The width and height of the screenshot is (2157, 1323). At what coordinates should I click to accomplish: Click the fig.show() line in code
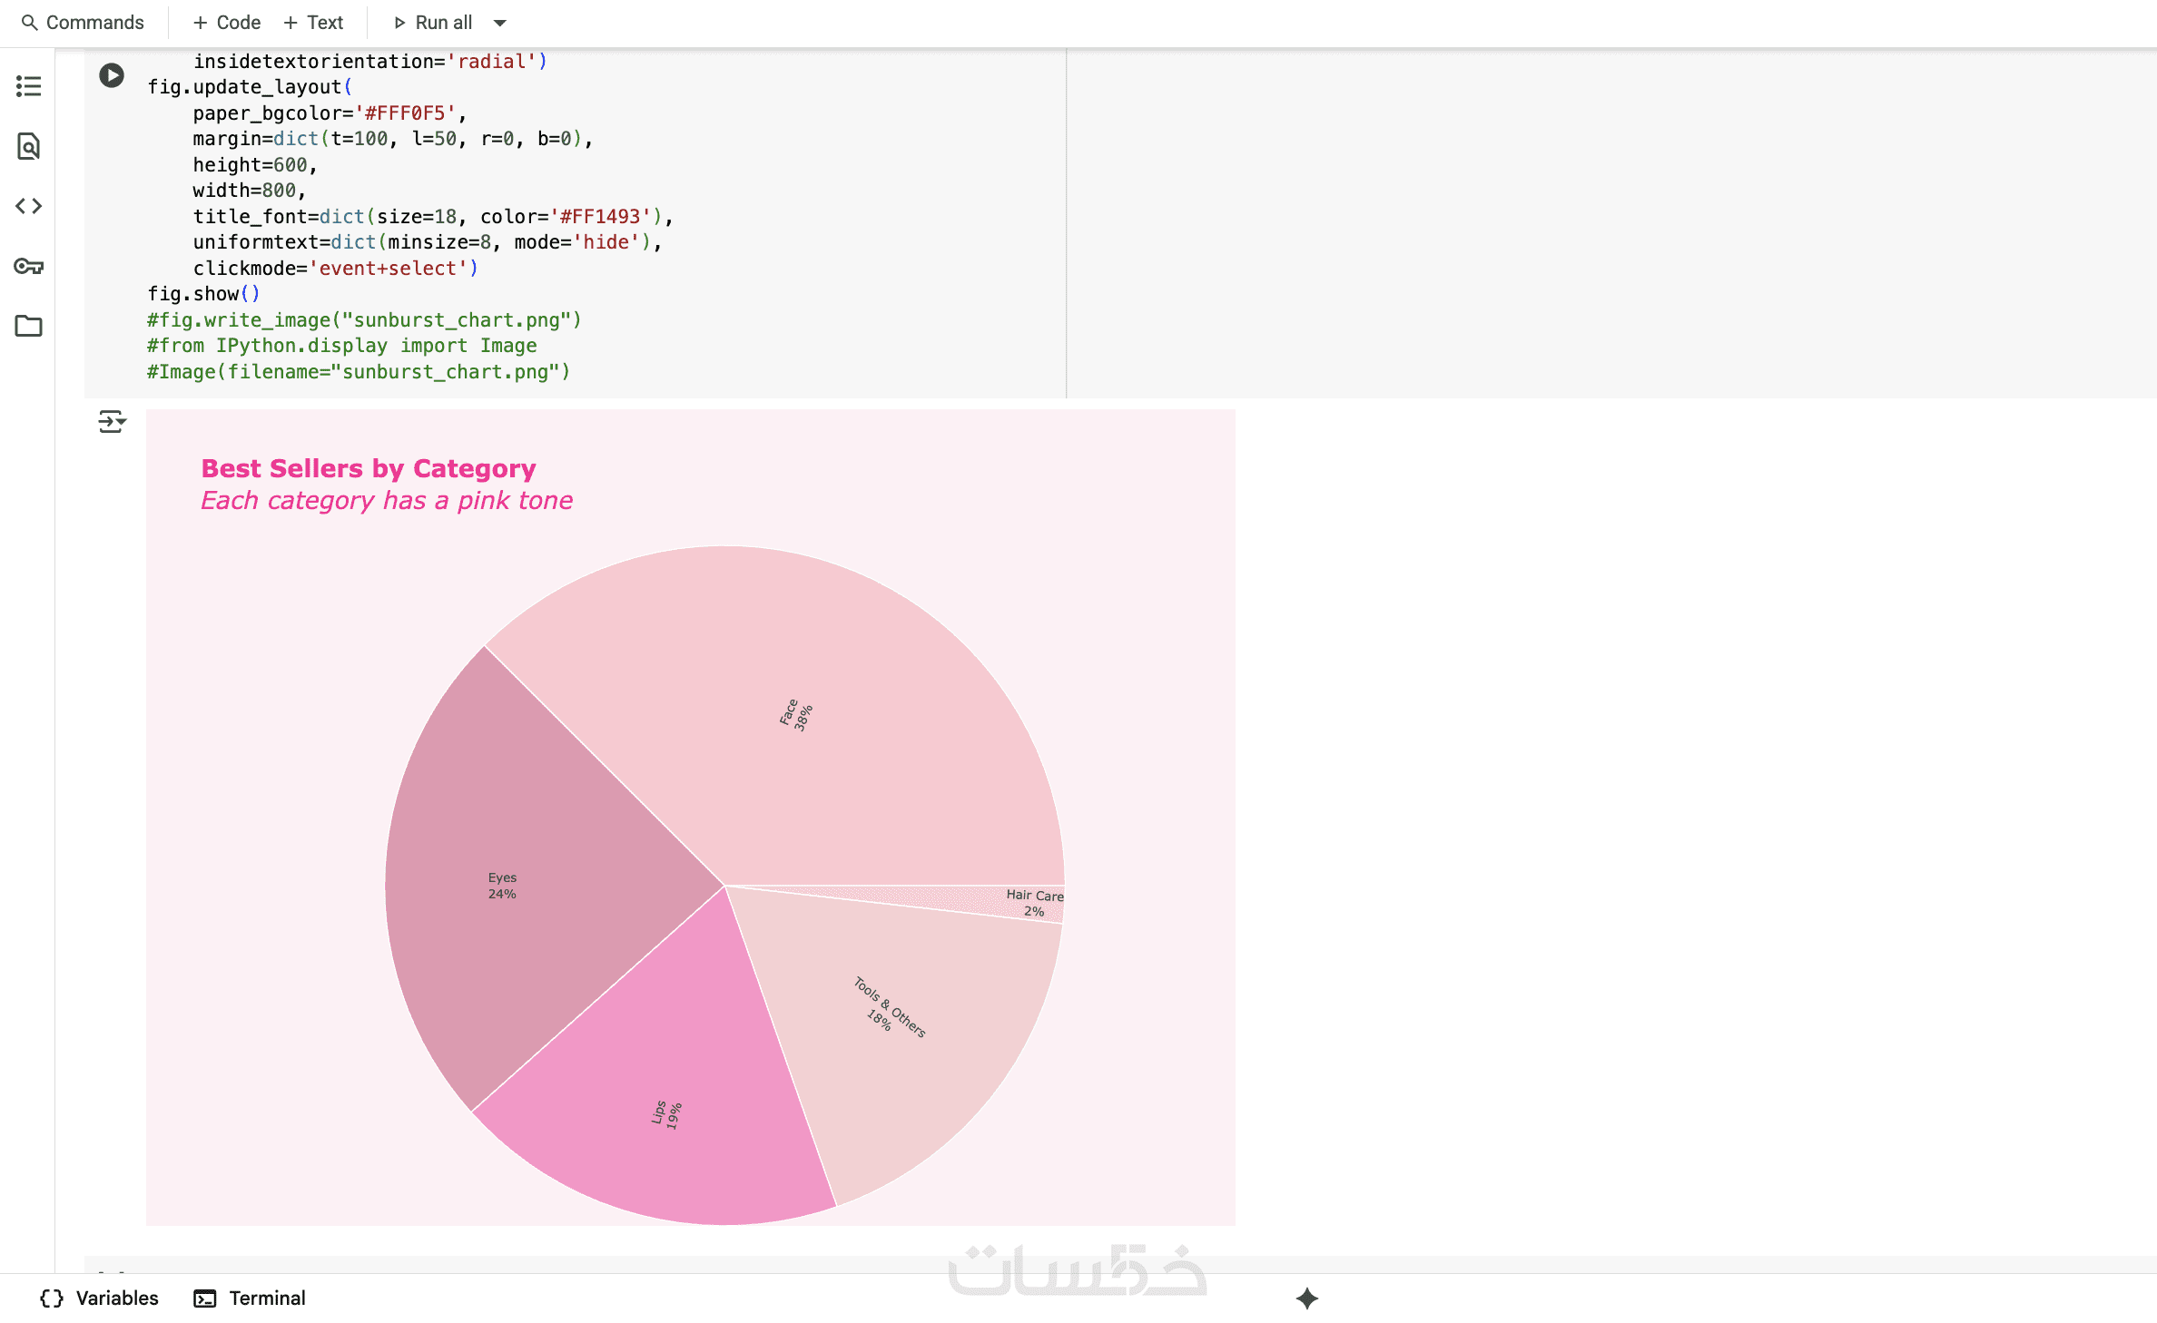coord(203,294)
